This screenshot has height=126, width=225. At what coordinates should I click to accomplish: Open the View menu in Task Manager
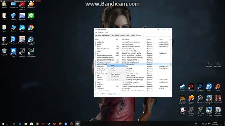(107, 33)
